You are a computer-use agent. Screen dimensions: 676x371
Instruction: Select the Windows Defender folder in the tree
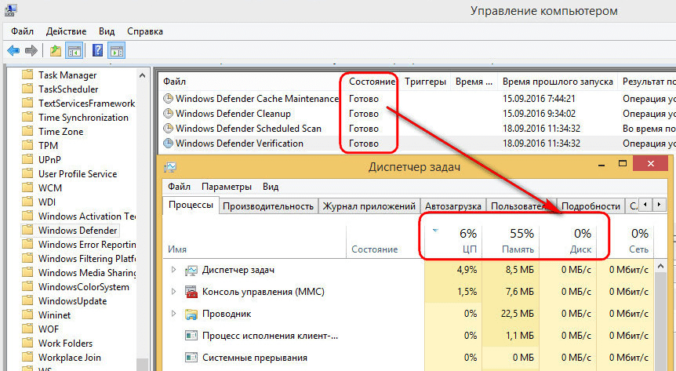78,231
